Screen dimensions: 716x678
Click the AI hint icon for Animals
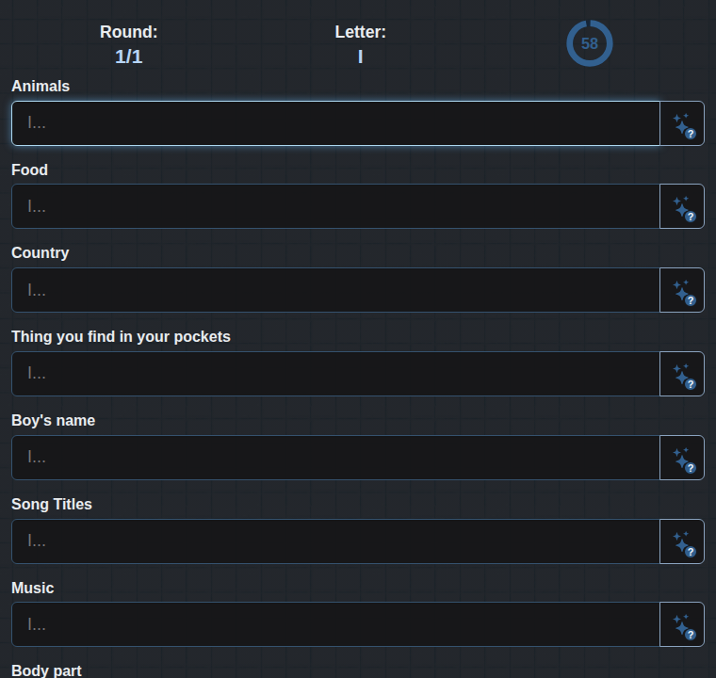click(x=682, y=123)
